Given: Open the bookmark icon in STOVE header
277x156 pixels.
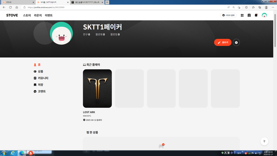Looking at the screenshot, I should point(249,15).
